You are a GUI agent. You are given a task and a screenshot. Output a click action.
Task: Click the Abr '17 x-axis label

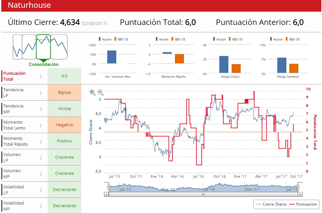[261, 176]
